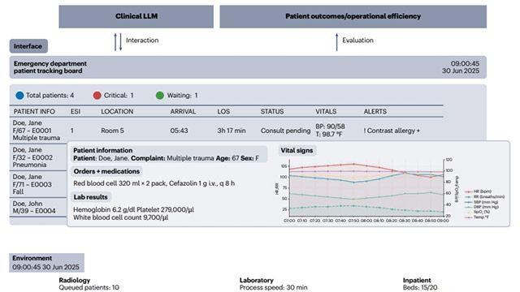Click the T: 98.7 °F vitals value

[328, 135]
